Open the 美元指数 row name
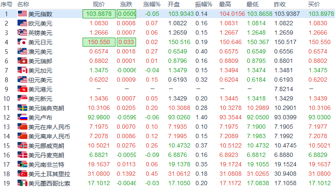The image size is (335, 189). pyautogui.click(x=40, y=14)
